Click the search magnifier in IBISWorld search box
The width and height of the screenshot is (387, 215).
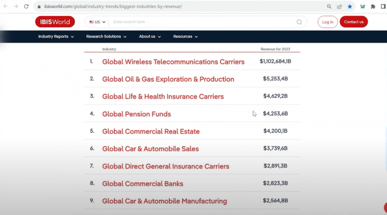[299, 22]
